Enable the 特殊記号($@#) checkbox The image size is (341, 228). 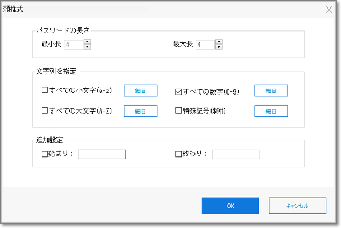(178, 111)
